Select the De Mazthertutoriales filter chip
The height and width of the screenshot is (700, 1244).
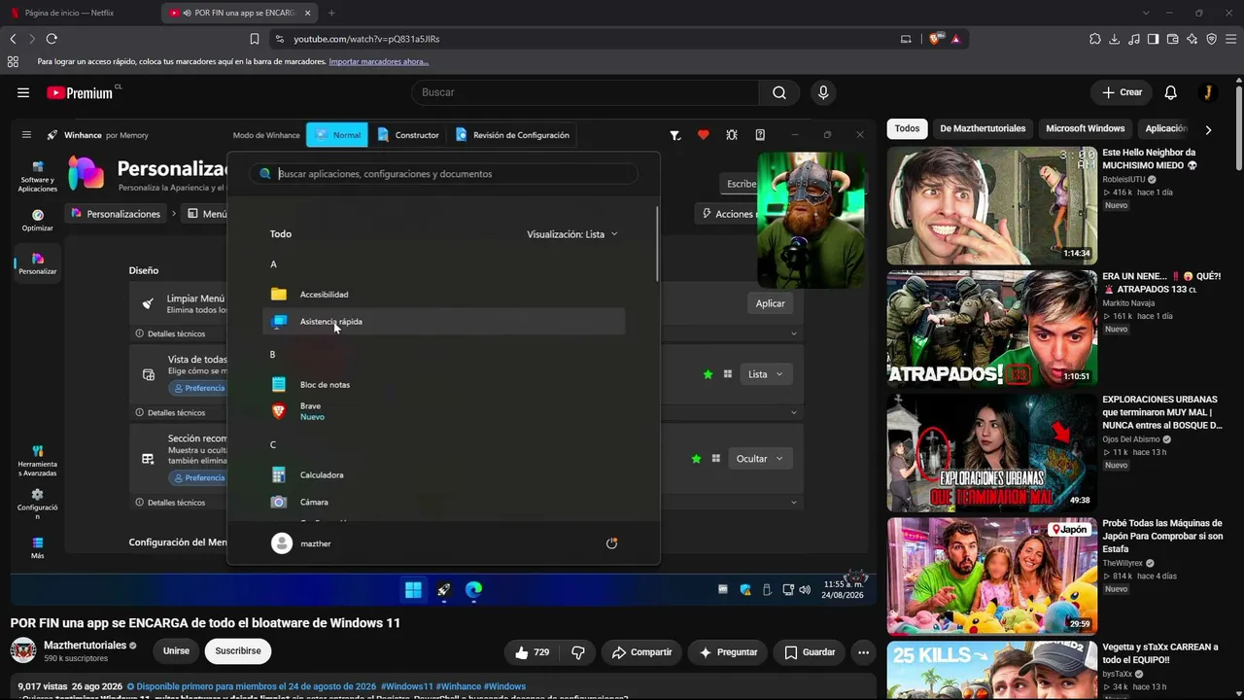(x=983, y=128)
